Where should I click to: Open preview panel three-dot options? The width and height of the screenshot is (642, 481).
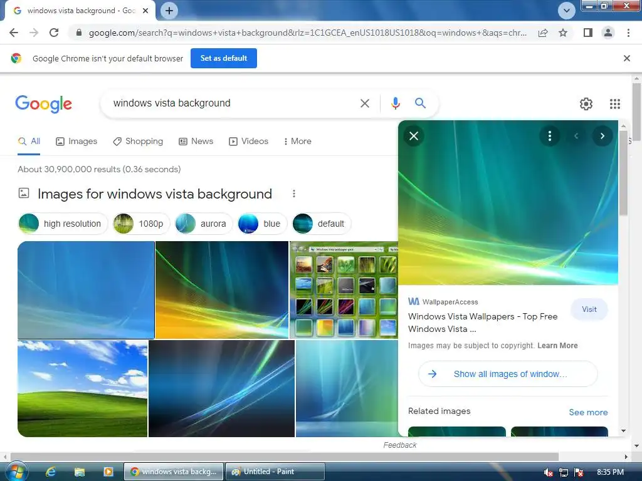pos(549,136)
